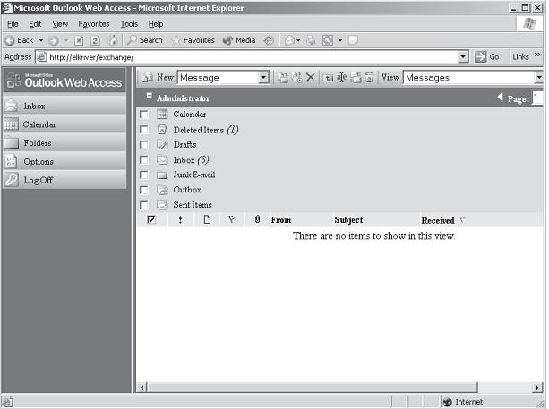Click the scroll right arrow

(x=538, y=388)
